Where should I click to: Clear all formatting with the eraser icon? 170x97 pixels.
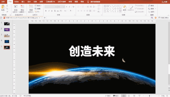point(73,7)
